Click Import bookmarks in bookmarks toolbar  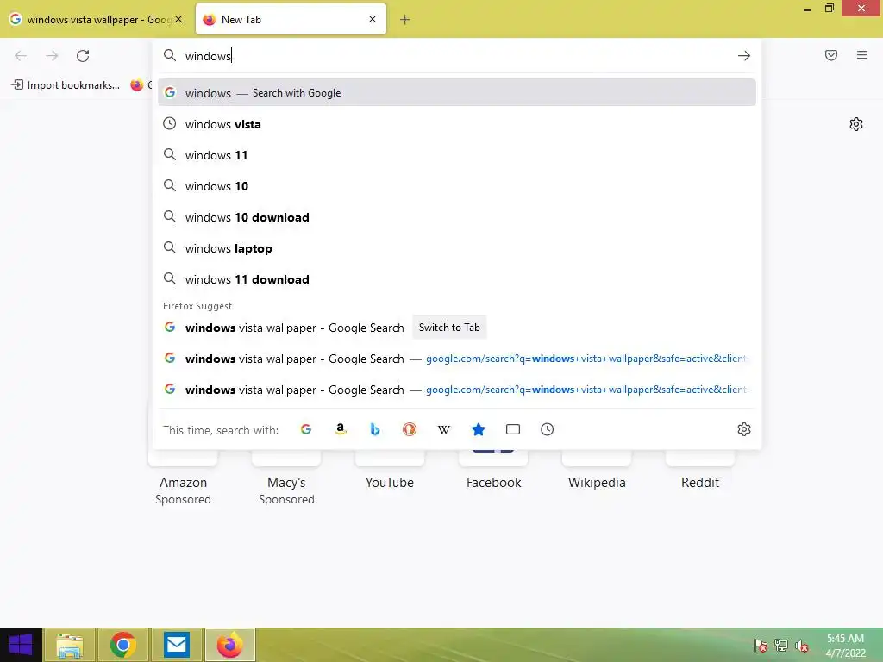point(66,85)
